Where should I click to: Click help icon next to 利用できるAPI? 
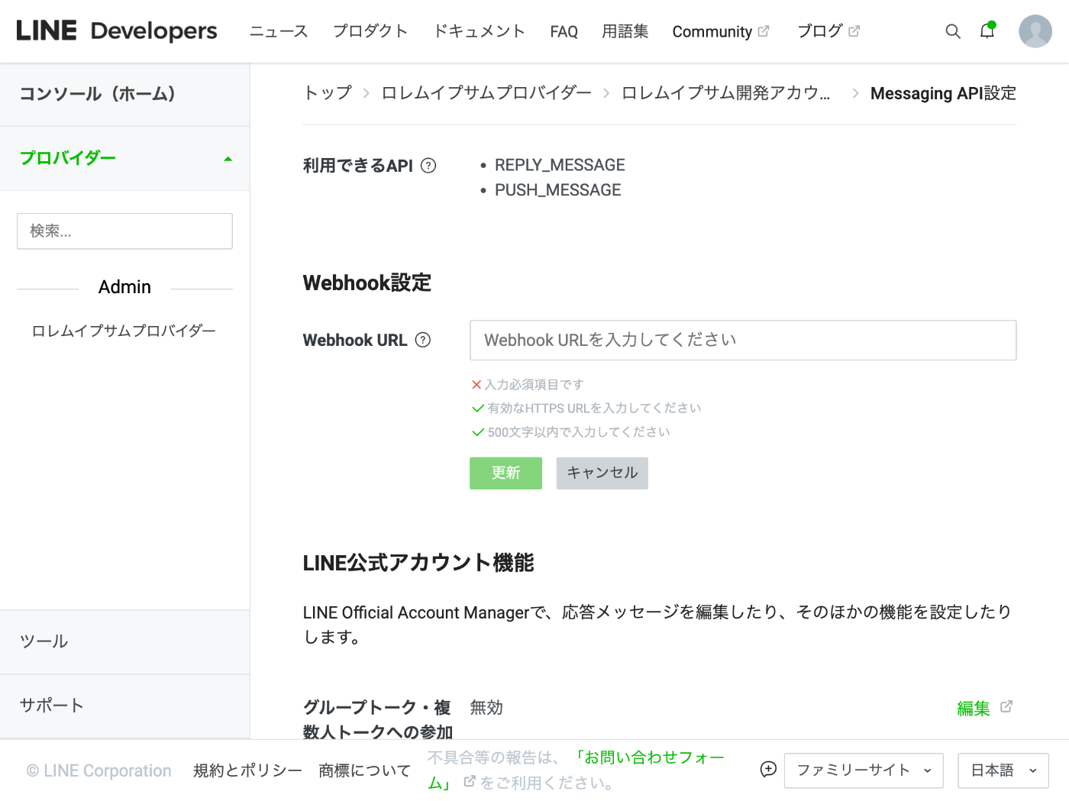point(428,166)
